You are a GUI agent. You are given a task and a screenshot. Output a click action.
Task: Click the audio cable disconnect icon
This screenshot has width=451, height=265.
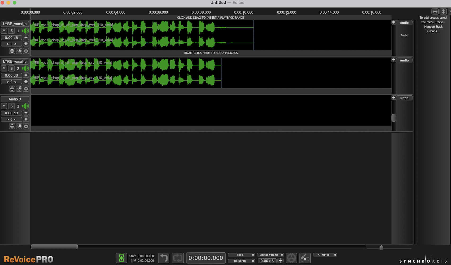coord(305,258)
